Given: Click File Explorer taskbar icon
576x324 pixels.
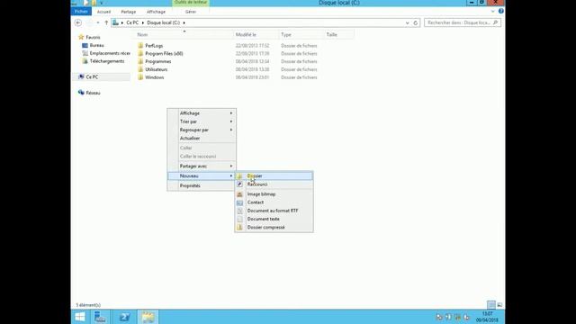Looking at the screenshot, I should click(148, 317).
